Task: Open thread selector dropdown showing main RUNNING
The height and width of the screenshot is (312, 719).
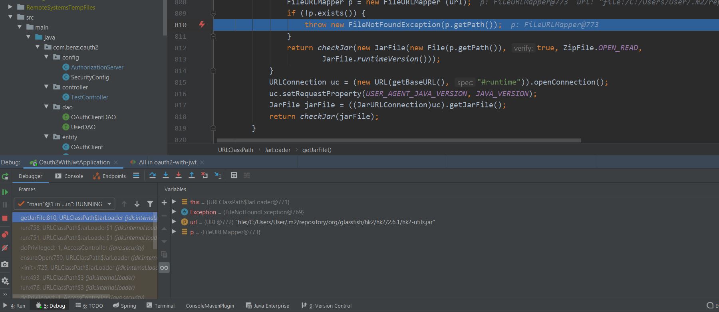Action: point(64,204)
